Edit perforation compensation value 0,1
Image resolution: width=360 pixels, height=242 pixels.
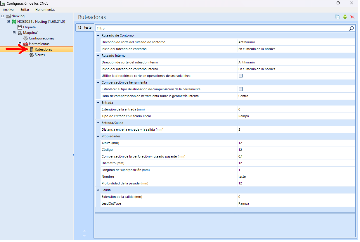pyautogui.click(x=296, y=156)
